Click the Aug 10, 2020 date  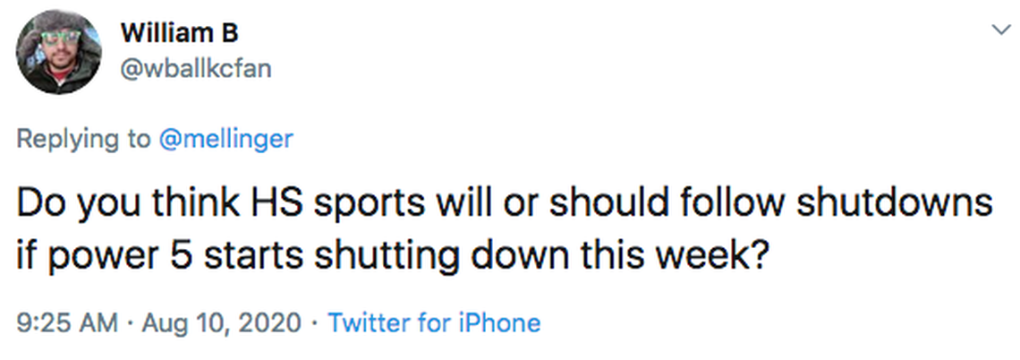224,322
